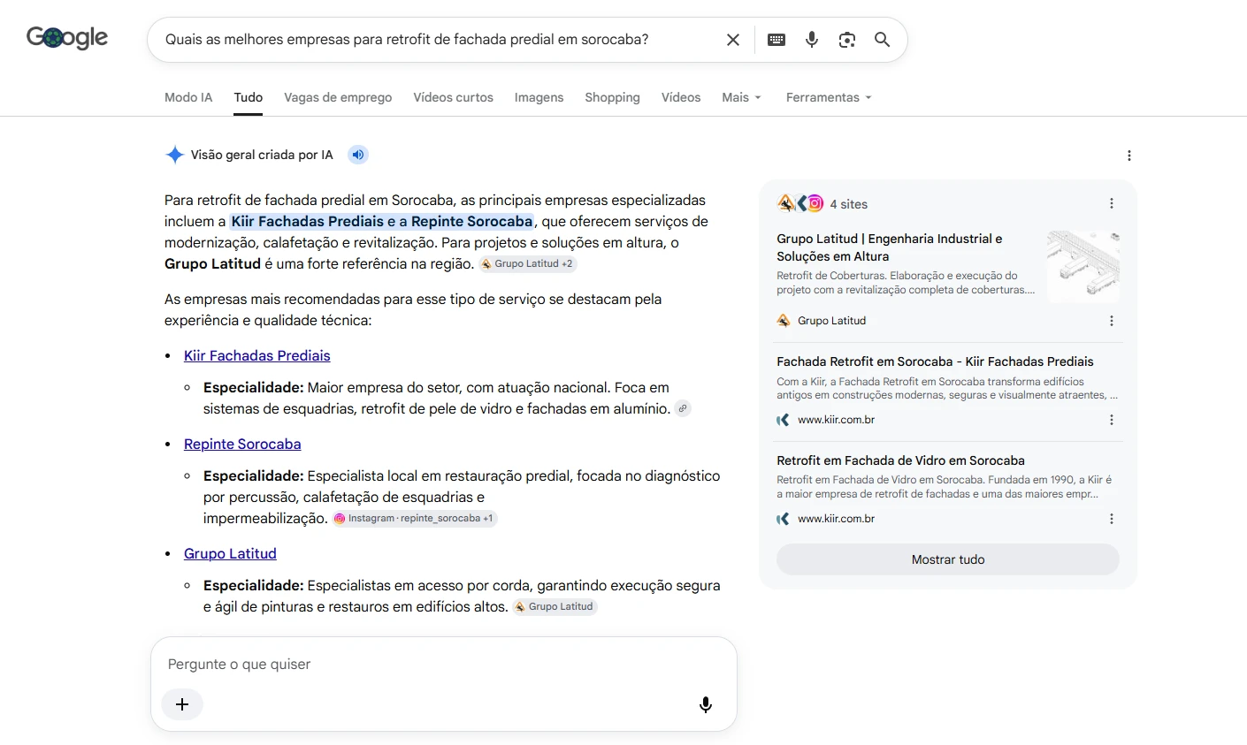Open Kiir Fachadas Prediais link

click(257, 355)
